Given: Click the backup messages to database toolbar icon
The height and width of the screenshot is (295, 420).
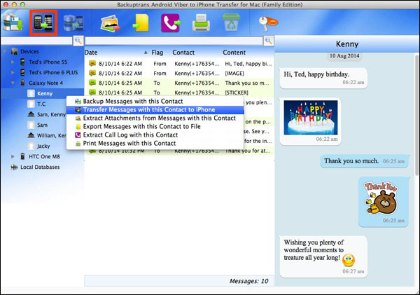Looking at the screenshot, I should (x=13, y=23).
